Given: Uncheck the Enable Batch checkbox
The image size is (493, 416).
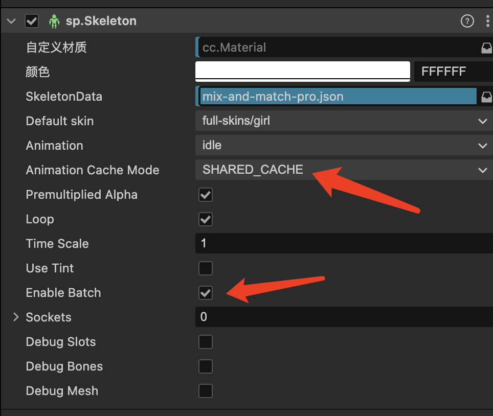Looking at the screenshot, I should tap(206, 293).
